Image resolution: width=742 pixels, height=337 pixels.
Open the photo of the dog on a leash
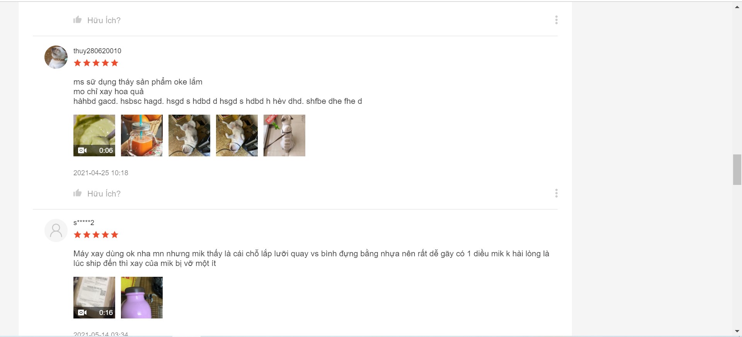pyautogui.click(x=284, y=135)
